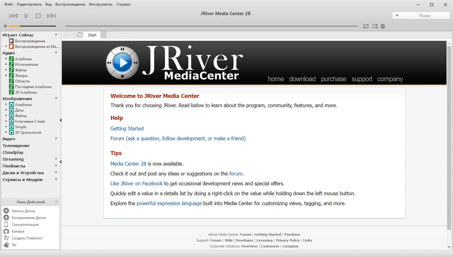The width and height of the screenshot is (453, 257).
Task: Toggle shuffle mode icon near the gear
Action: point(374,26)
